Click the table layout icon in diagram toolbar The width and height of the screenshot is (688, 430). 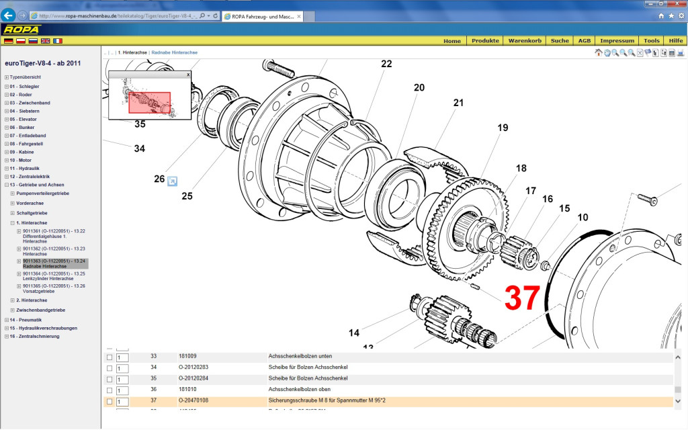coord(672,52)
